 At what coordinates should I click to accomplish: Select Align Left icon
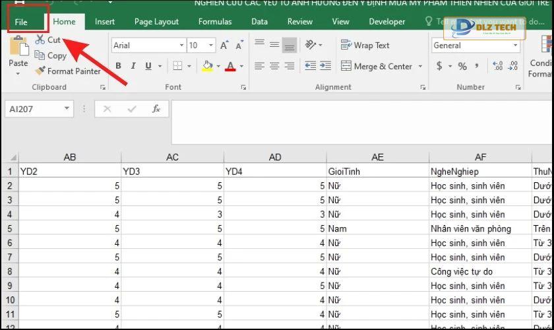pos(260,66)
